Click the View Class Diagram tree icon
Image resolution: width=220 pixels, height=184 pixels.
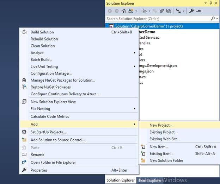tap(178, 11)
